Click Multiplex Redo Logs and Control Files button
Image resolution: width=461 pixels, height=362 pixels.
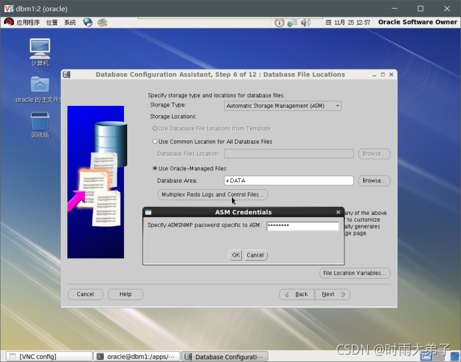213,194
